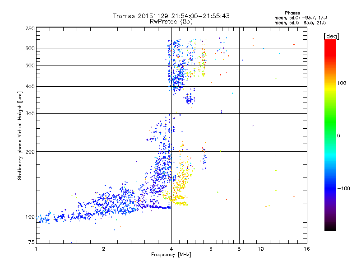Click the y-axis label 'Stationary phase Virtual Height [km]'
Viewport: 361px width, 271px height.
(20, 135)
